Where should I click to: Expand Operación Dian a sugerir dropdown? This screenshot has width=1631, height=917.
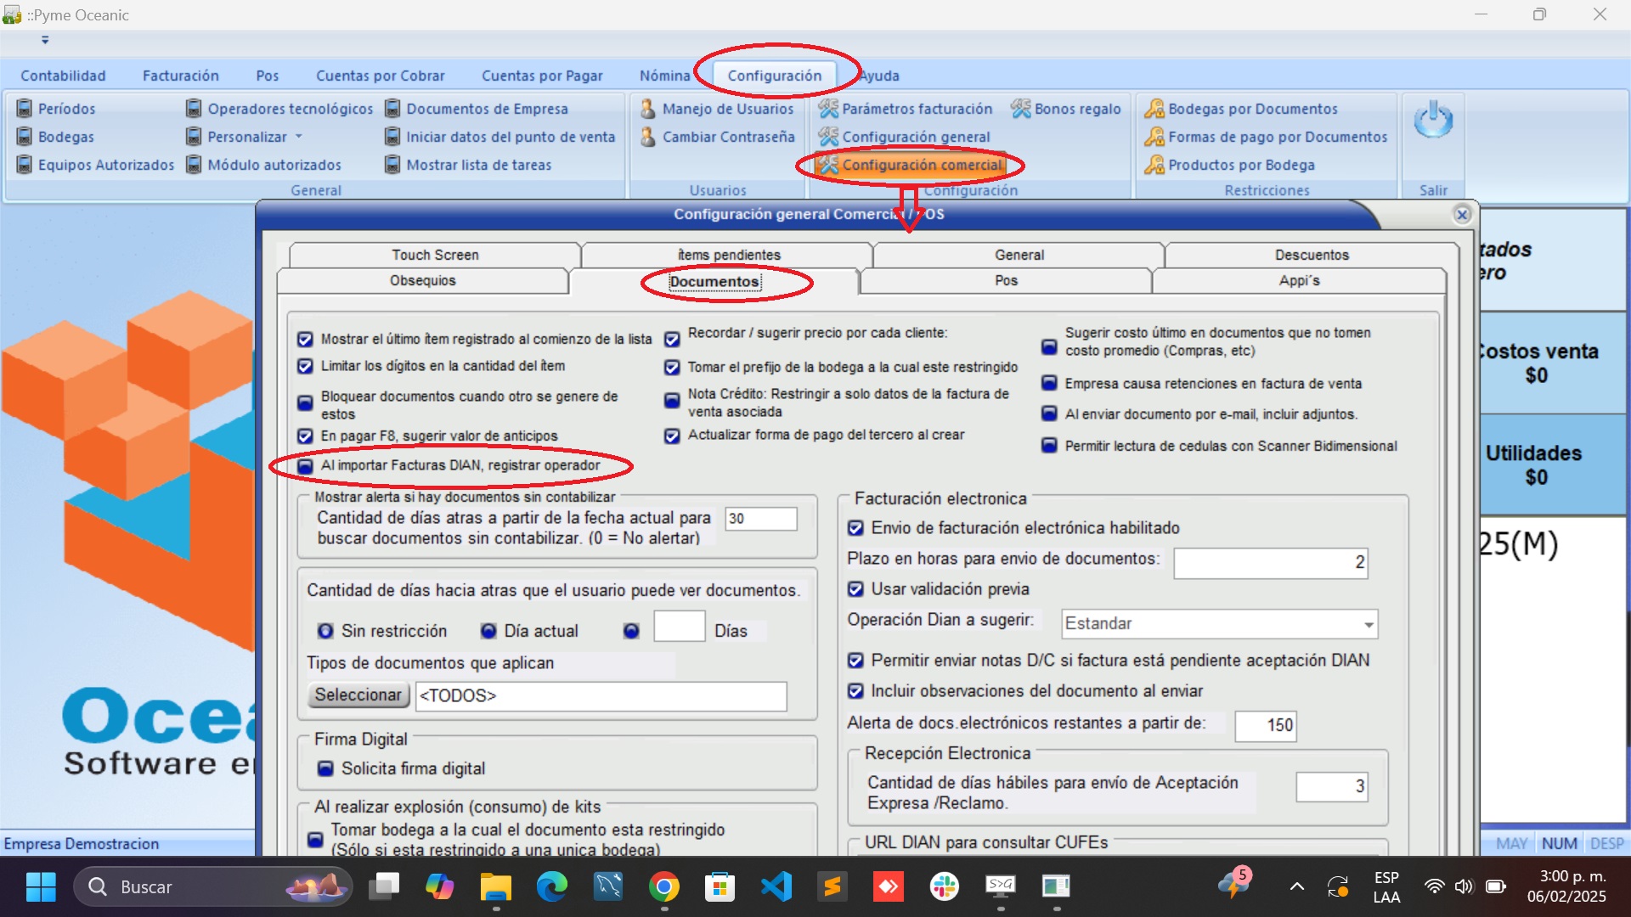coord(1369,625)
